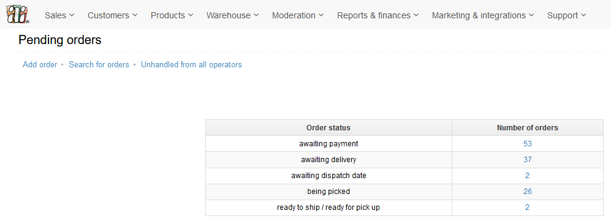Viewport: 611px width, 224px height.
Task: Open the 53 awaiting payment orders
Action: pyautogui.click(x=527, y=143)
